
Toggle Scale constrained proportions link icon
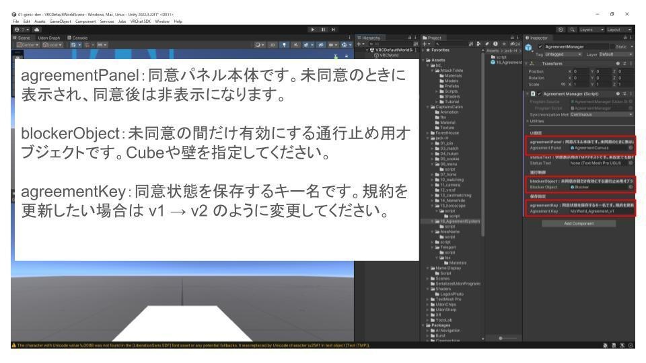point(563,84)
